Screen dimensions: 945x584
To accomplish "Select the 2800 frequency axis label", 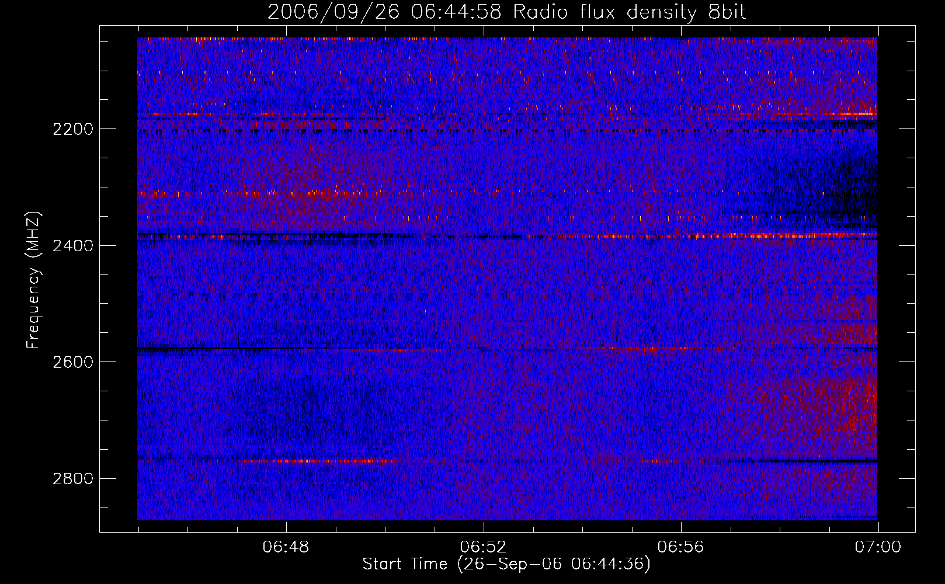I will (73, 479).
